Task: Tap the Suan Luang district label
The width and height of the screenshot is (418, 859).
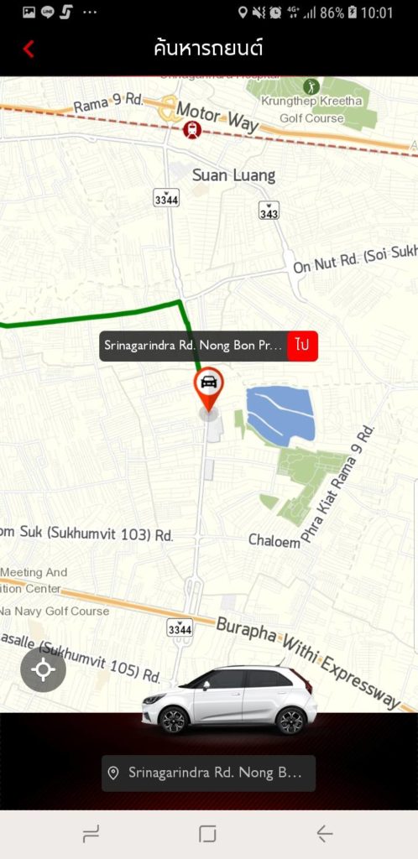Action: tap(233, 176)
